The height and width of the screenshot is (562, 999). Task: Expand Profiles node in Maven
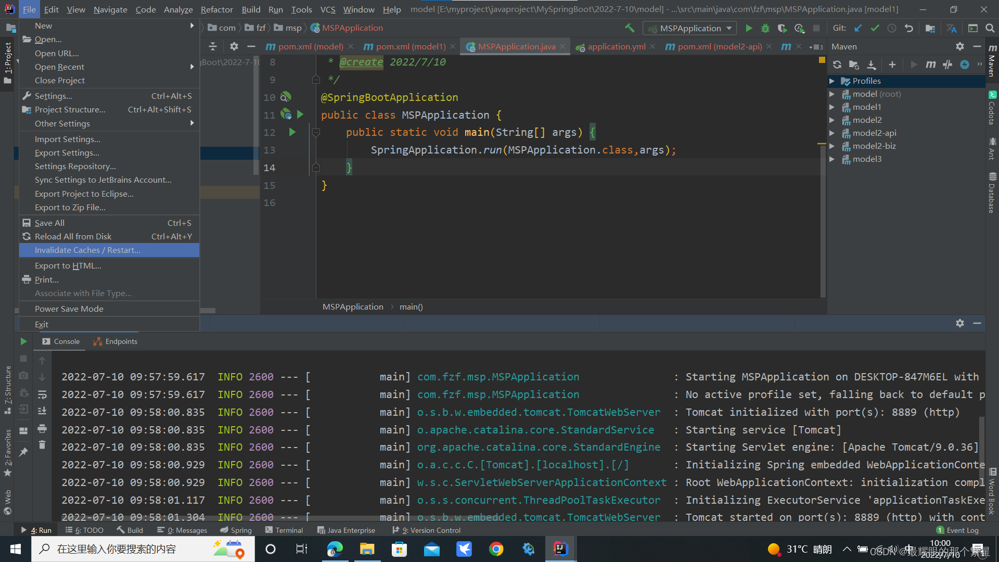[831, 81]
